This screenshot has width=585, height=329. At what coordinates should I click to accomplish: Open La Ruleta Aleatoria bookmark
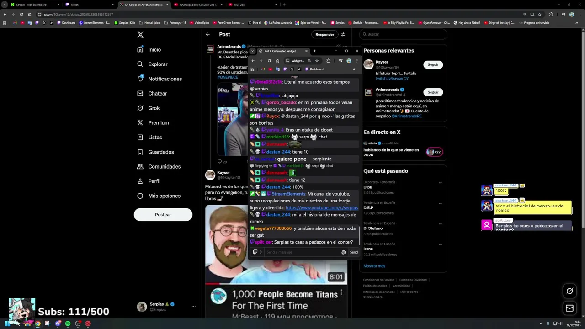pos(278,22)
